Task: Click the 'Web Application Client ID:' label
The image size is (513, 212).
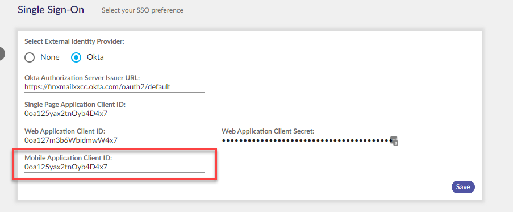Action: click(65, 131)
